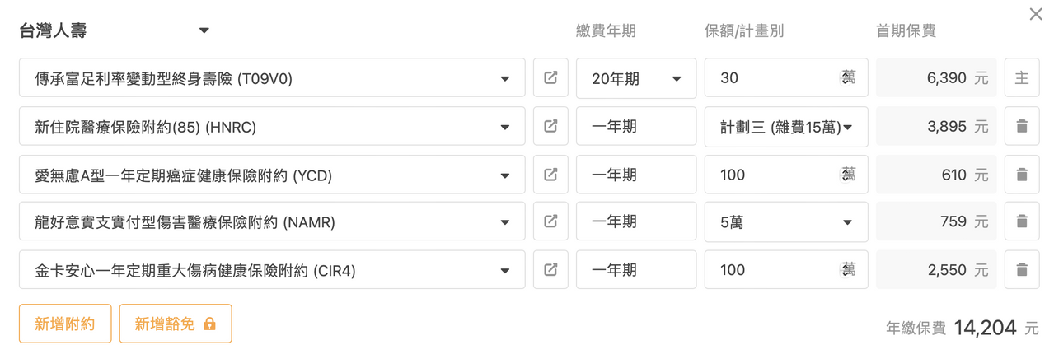Open the 計劃三 (雜費15萬) plan dropdown
This screenshot has height=359, width=1054.
[785, 126]
